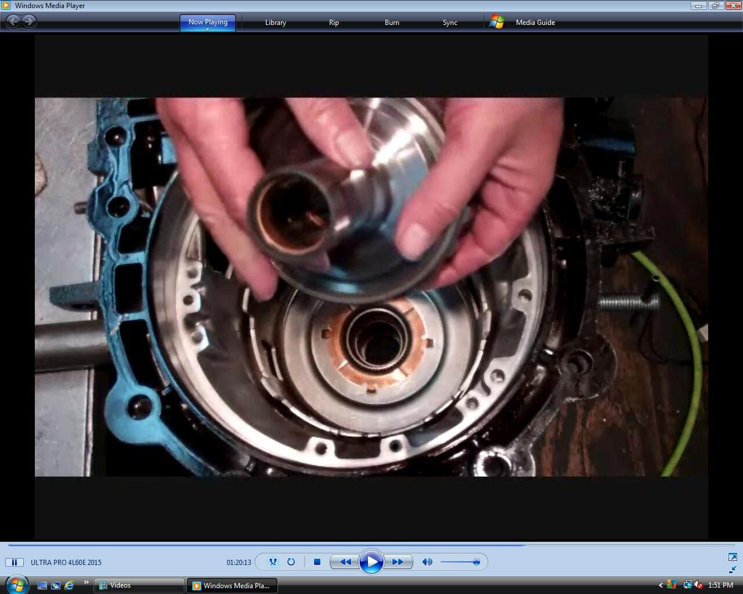Image resolution: width=743 pixels, height=594 pixels.
Task: Click the Forward navigation arrow
Action: [x=29, y=22]
